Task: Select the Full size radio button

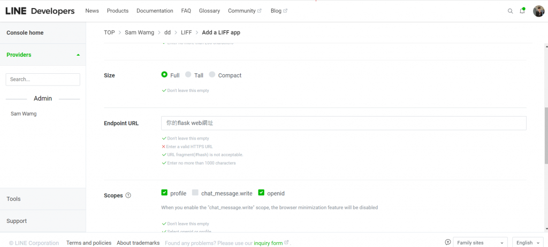Action: pyautogui.click(x=164, y=74)
